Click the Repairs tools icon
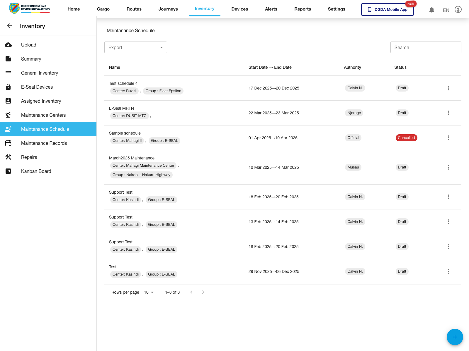469x351 pixels. [8, 157]
